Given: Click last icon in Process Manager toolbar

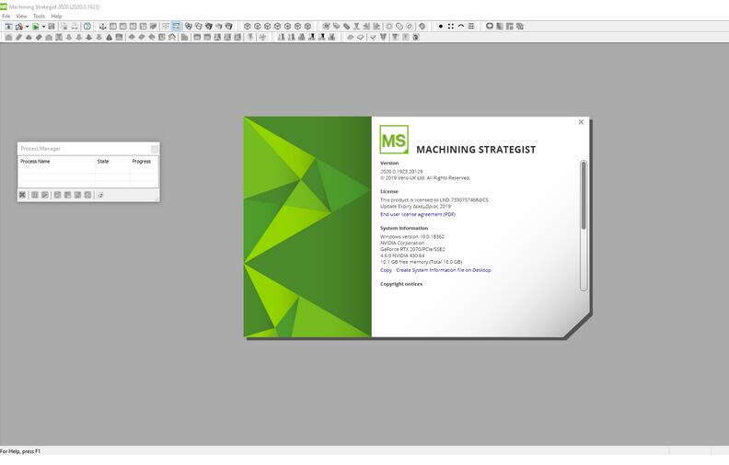Looking at the screenshot, I should (x=100, y=195).
